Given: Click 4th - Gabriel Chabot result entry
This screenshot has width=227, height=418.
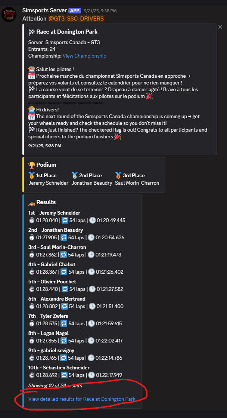Looking at the screenshot, I should point(52,264).
